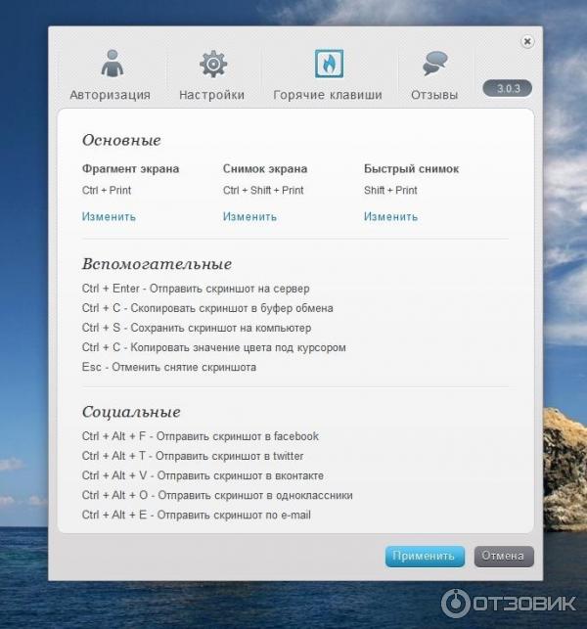This screenshot has width=587, height=629.
Task: Click Изменить under Быстрый снимок
Action: coord(390,216)
